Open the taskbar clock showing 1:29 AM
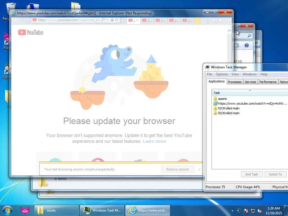 click(273, 211)
